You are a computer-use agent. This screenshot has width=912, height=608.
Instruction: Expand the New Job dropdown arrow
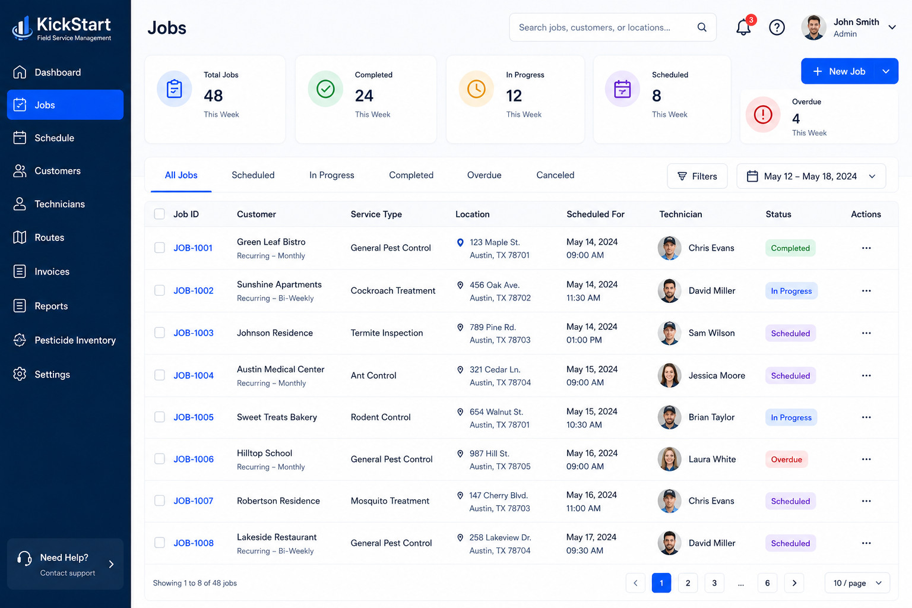(x=886, y=71)
